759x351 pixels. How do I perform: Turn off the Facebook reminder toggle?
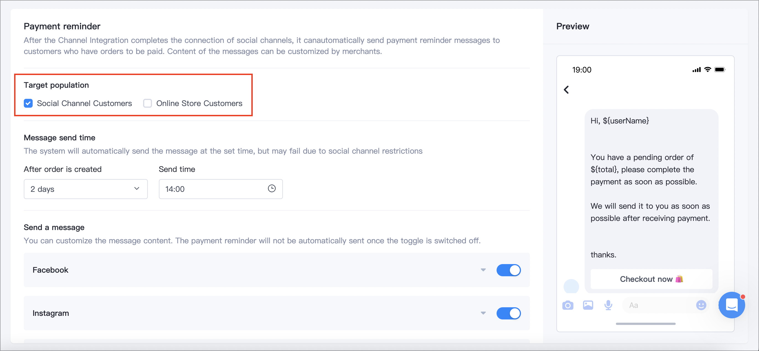tap(508, 270)
